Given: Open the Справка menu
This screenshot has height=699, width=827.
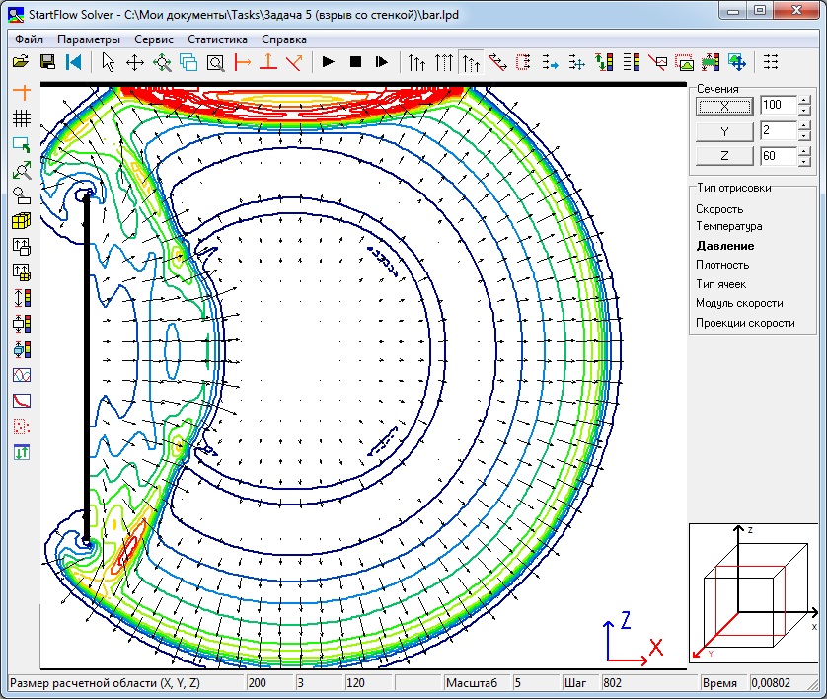Looking at the screenshot, I should click(x=284, y=39).
